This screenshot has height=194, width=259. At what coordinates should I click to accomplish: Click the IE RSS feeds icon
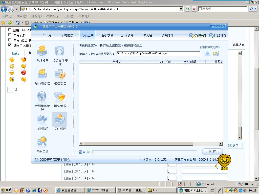(x=27, y=23)
